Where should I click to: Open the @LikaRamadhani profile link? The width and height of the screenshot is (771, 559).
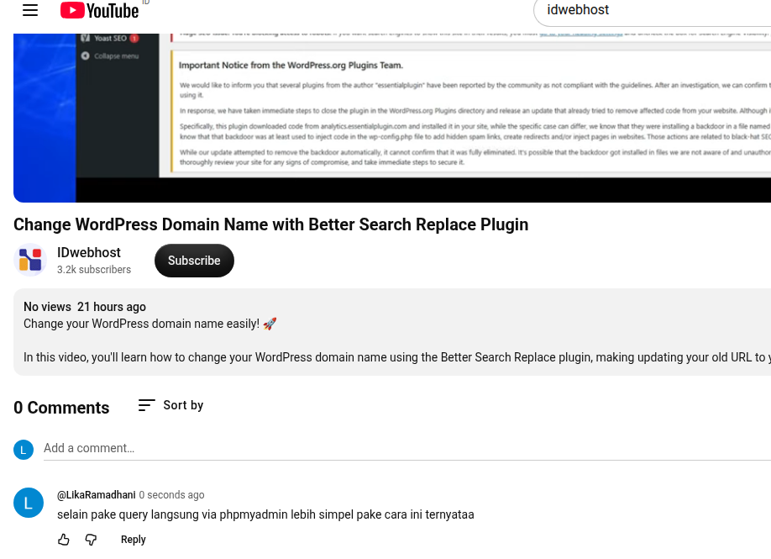[x=97, y=494]
